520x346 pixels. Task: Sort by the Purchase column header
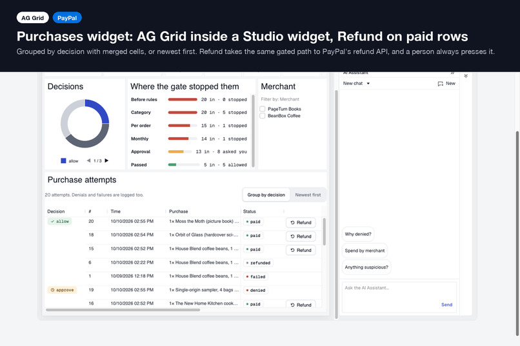179,211
